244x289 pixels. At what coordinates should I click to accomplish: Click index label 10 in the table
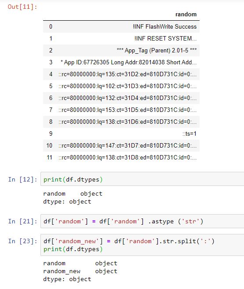tap(49, 146)
